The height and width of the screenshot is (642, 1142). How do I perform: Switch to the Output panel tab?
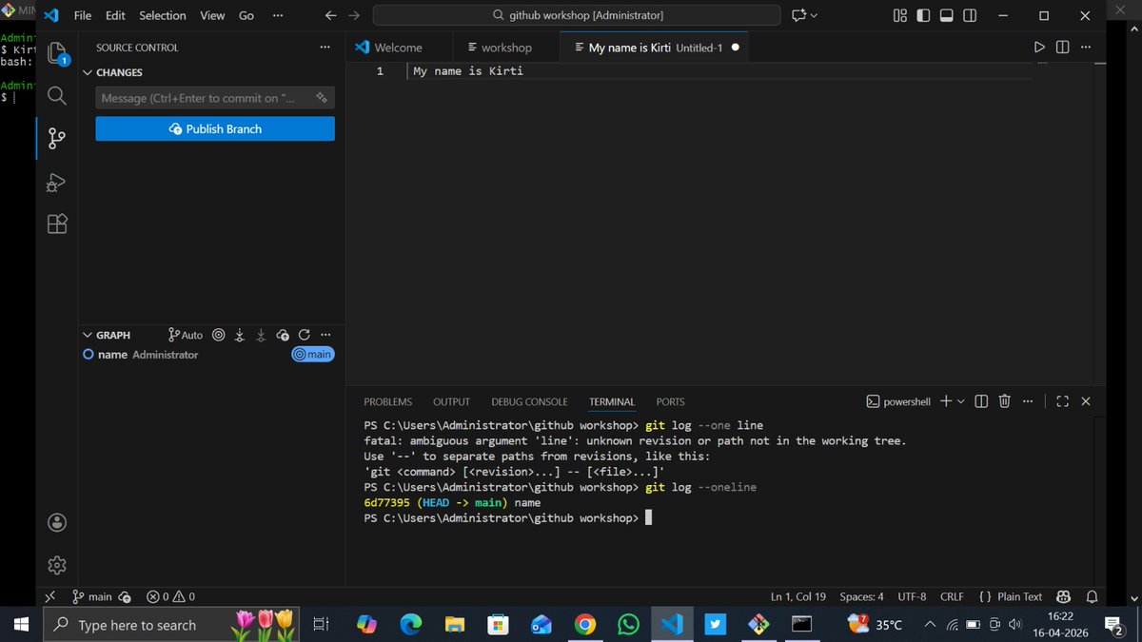point(451,401)
